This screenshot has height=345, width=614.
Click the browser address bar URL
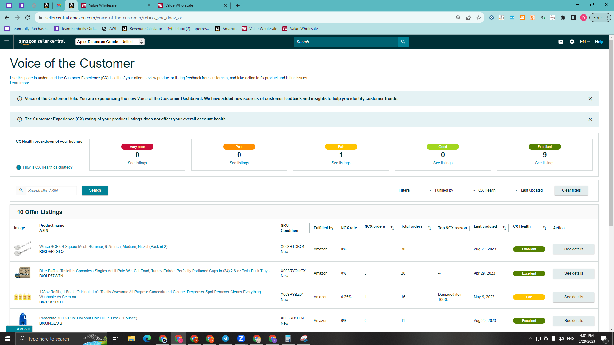(x=114, y=18)
